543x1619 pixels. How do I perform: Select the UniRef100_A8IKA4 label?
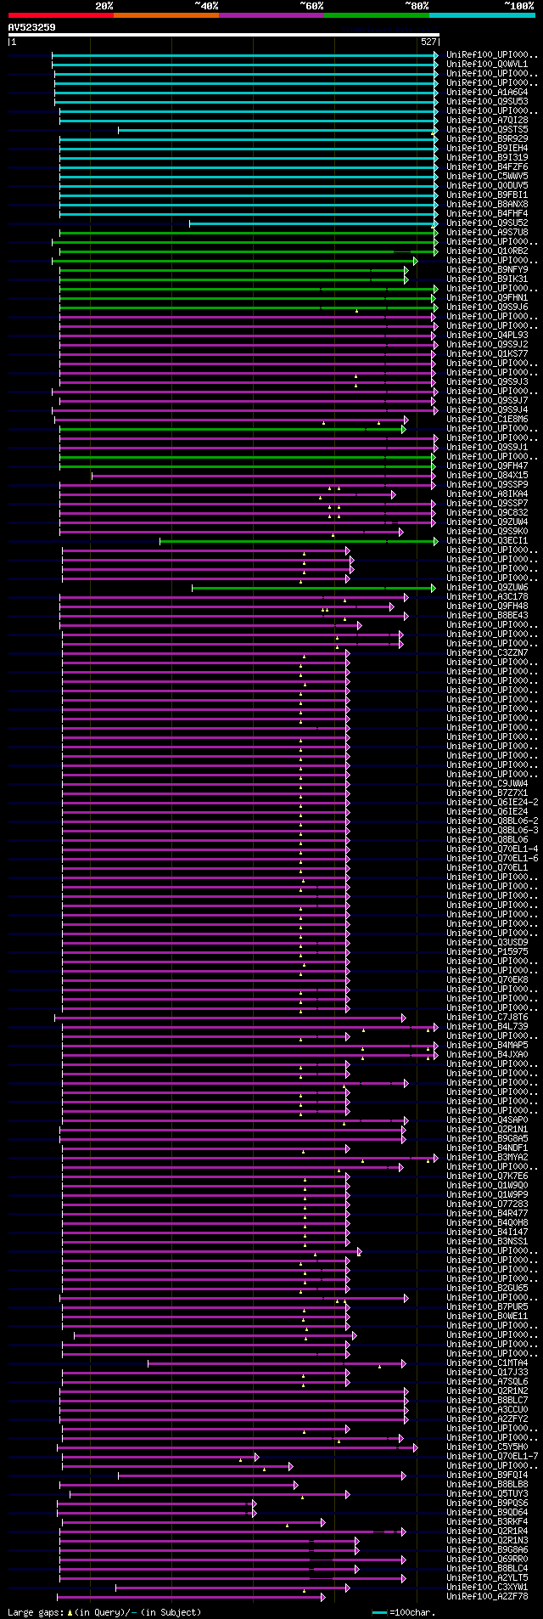point(487,494)
